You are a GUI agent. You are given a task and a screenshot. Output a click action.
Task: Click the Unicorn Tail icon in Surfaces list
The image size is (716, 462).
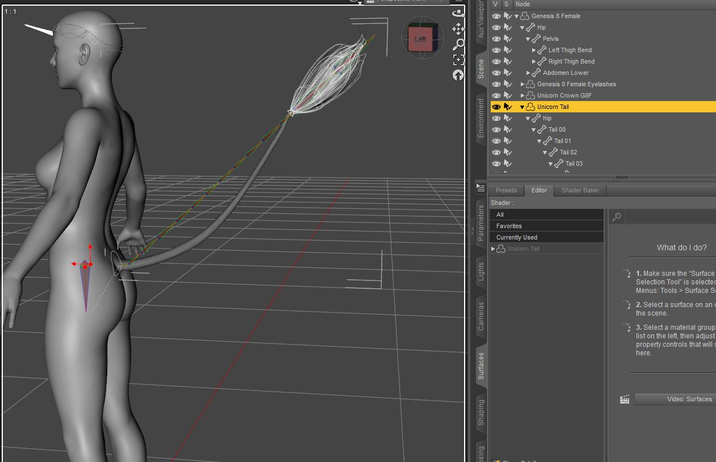501,249
